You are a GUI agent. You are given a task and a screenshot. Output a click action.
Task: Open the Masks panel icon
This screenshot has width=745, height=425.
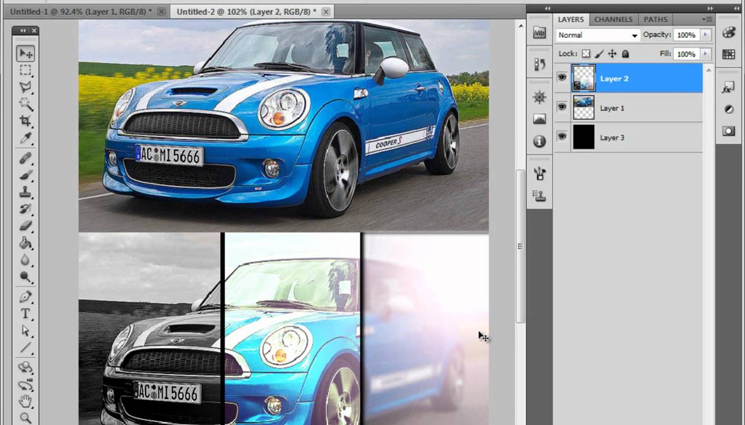click(728, 130)
